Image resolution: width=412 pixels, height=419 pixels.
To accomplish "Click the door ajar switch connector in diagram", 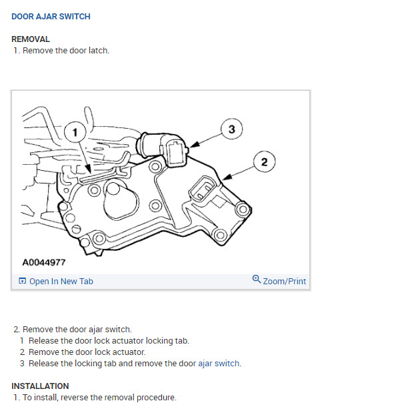I will pos(176,153).
